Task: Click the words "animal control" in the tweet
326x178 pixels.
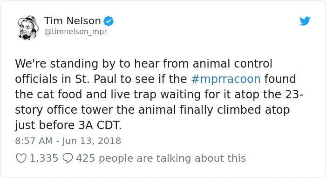Action: click(x=232, y=64)
